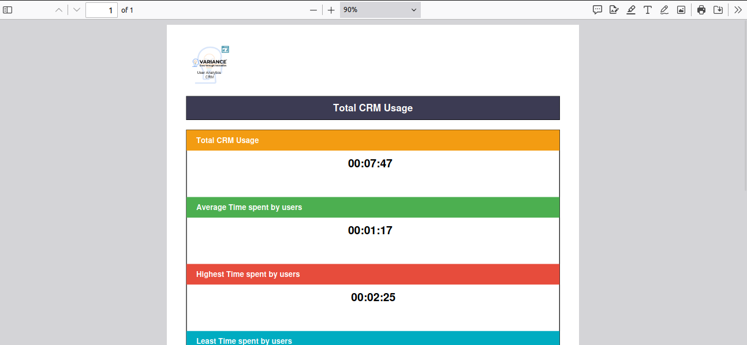The width and height of the screenshot is (747, 345).
Task: Add a comment annotation
Action: (597, 10)
